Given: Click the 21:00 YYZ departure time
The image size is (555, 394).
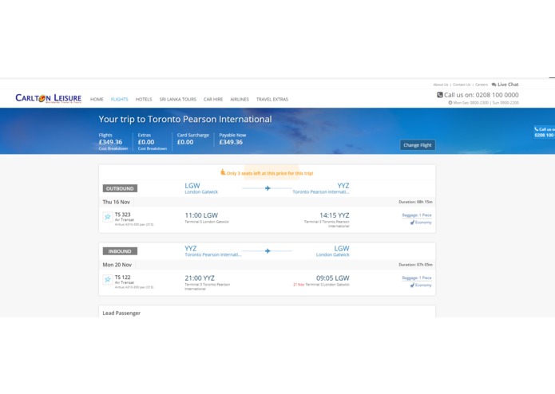Looking at the screenshot, I should [x=200, y=278].
